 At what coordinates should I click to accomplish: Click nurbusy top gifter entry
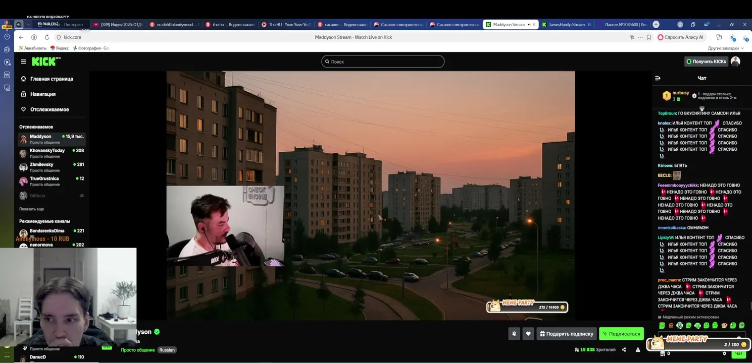pos(676,96)
